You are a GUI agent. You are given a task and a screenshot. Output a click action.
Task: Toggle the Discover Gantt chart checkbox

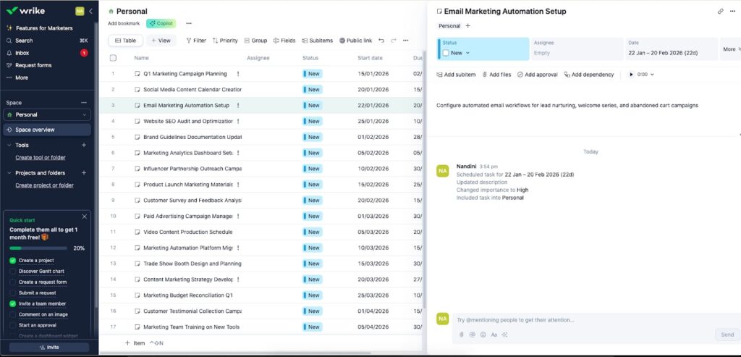[13, 272]
